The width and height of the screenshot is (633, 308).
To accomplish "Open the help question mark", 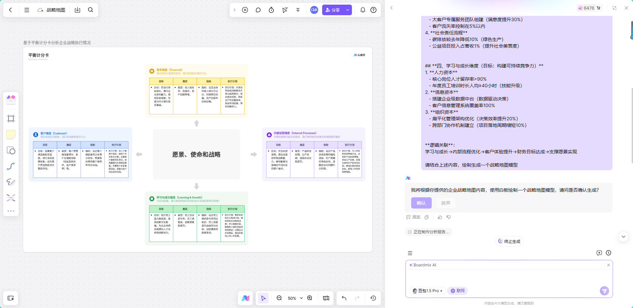I will tap(373, 10).
